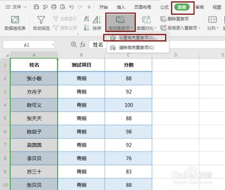Expand the Name Box dropdown arrow
Screen dimensions: 225x190
click(x=53, y=45)
